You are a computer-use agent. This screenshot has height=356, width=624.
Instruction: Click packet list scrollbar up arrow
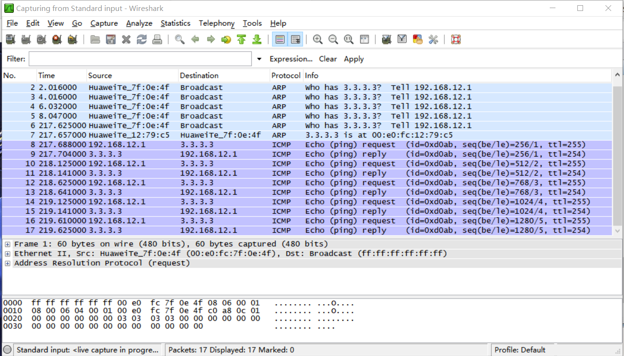pos(618,75)
